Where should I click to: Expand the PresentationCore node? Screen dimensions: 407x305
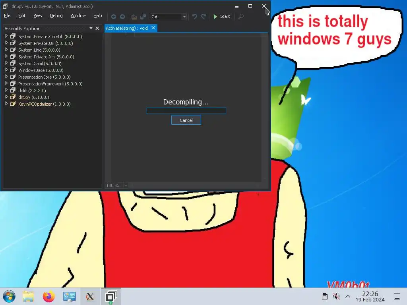point(6,77)
